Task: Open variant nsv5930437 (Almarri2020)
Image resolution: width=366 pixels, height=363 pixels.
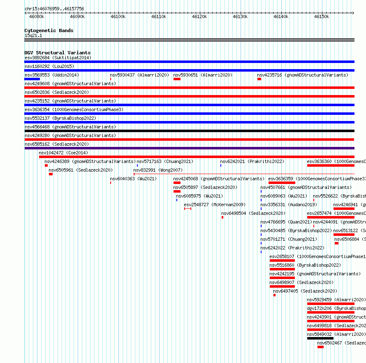Action: point(139,75)
